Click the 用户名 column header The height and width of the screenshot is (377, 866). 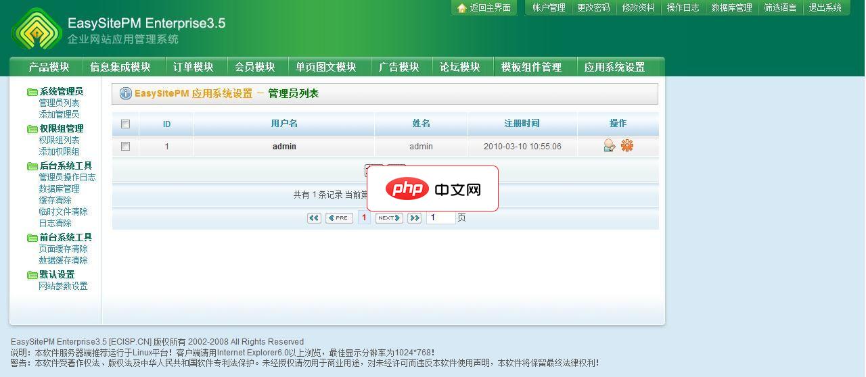click(x=284, y=124)
